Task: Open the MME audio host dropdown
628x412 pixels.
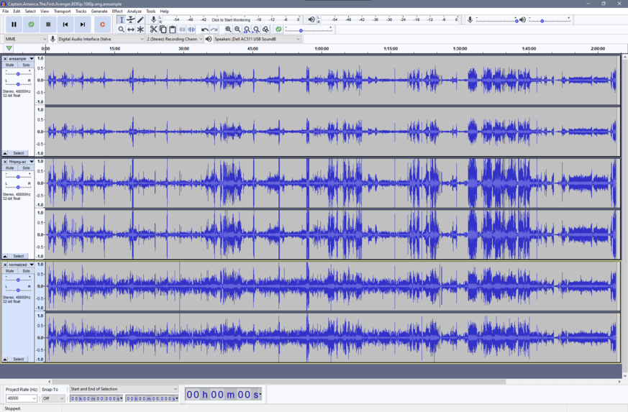Action: pyautogui.click(x=26, y=39)
